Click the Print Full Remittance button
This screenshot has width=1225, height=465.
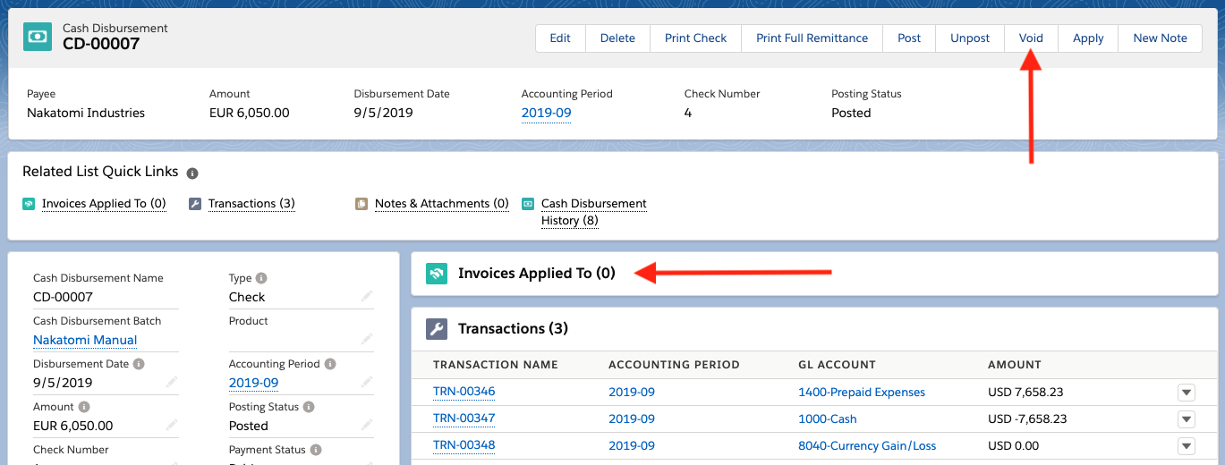click(x=812, y=38)
